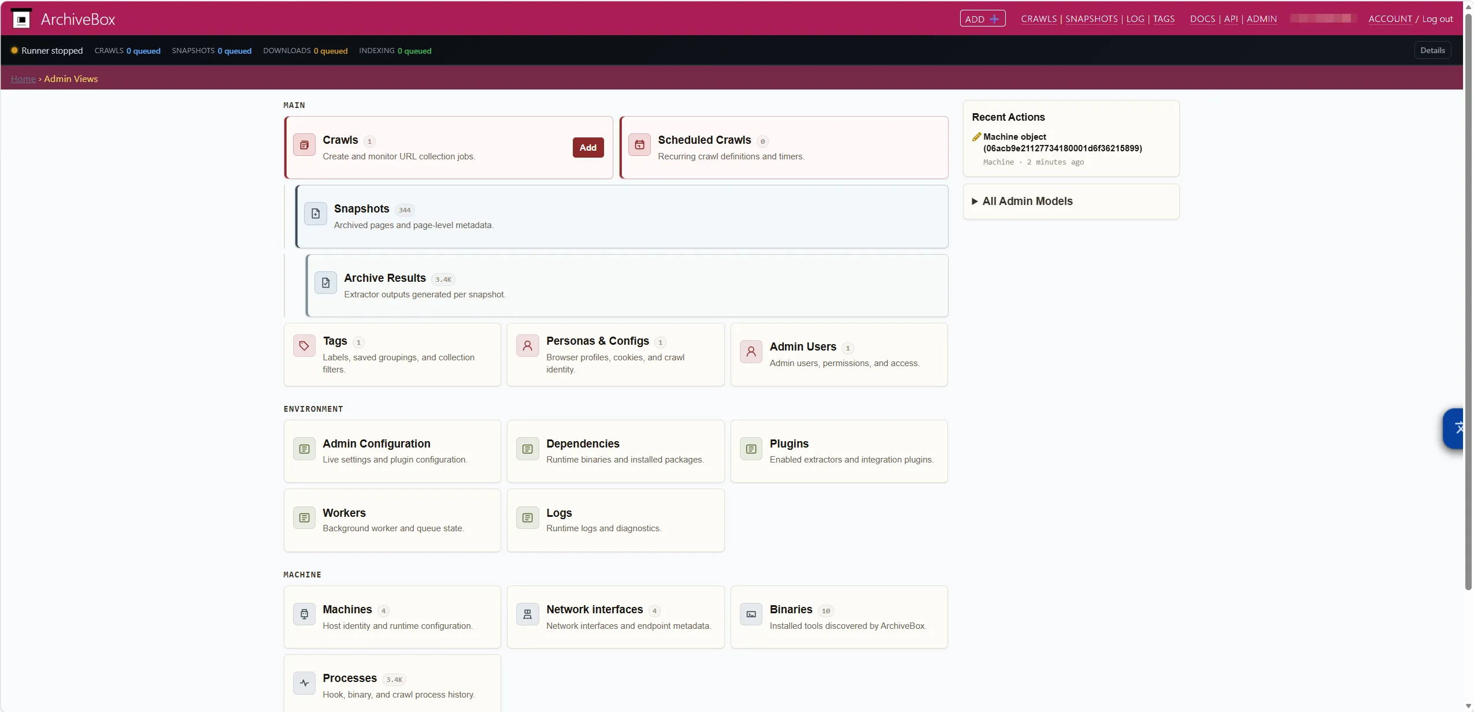The height and width of the screenshot is (712, 1474).
Task: Click the Snapshots 0 queued status
Action: [212, 51]
